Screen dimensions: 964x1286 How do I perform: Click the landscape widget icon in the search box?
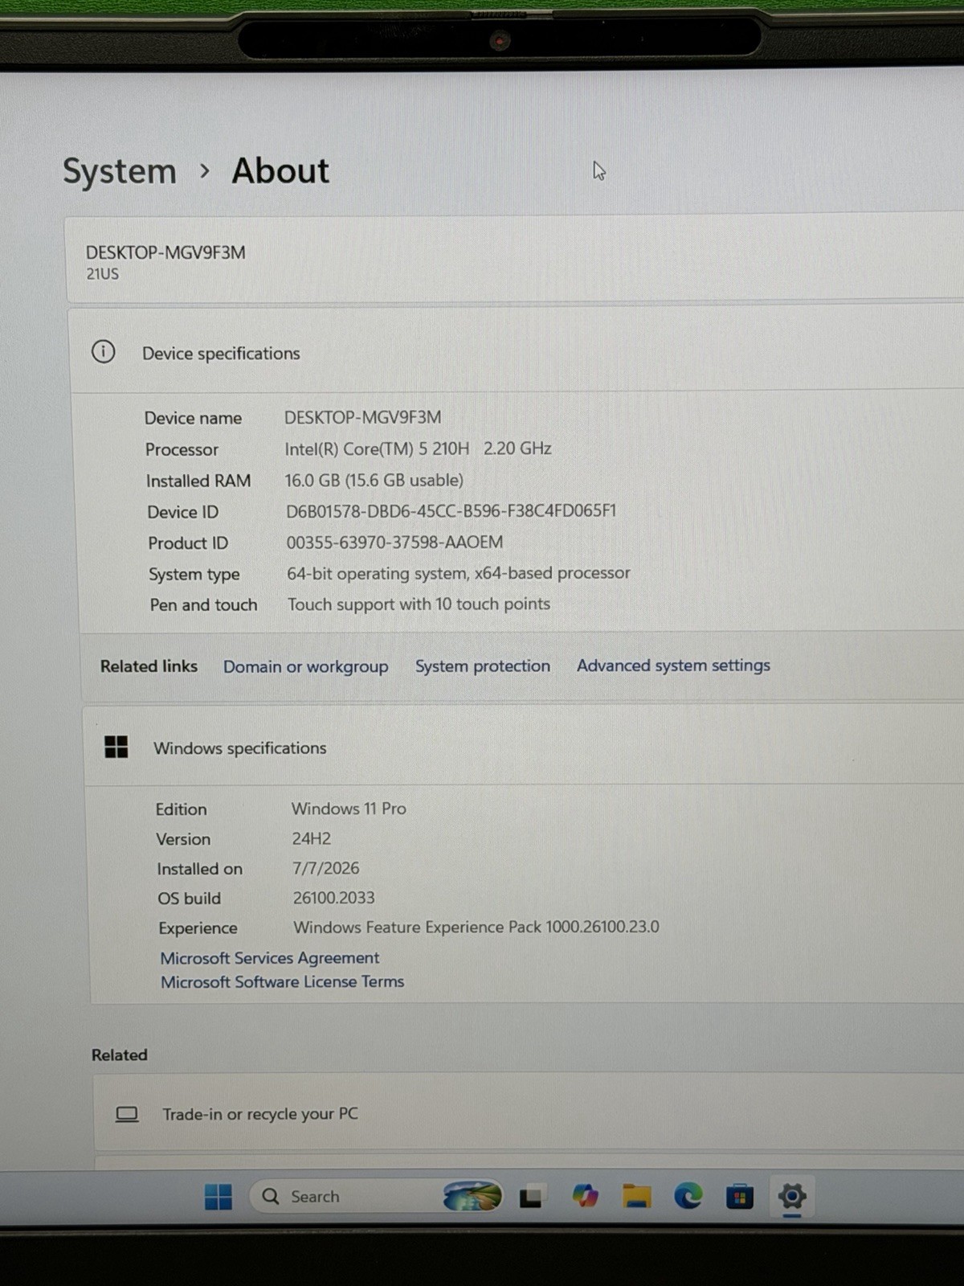pyautogui.click(x=472, y=1196)
